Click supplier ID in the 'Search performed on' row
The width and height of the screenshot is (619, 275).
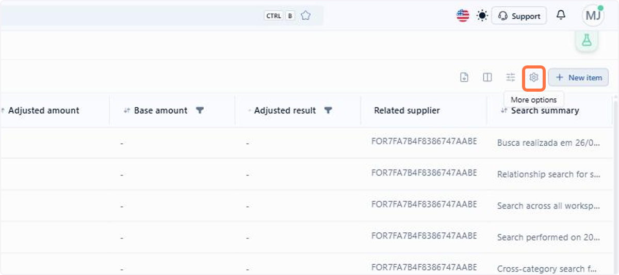click(x=424, y=235)
